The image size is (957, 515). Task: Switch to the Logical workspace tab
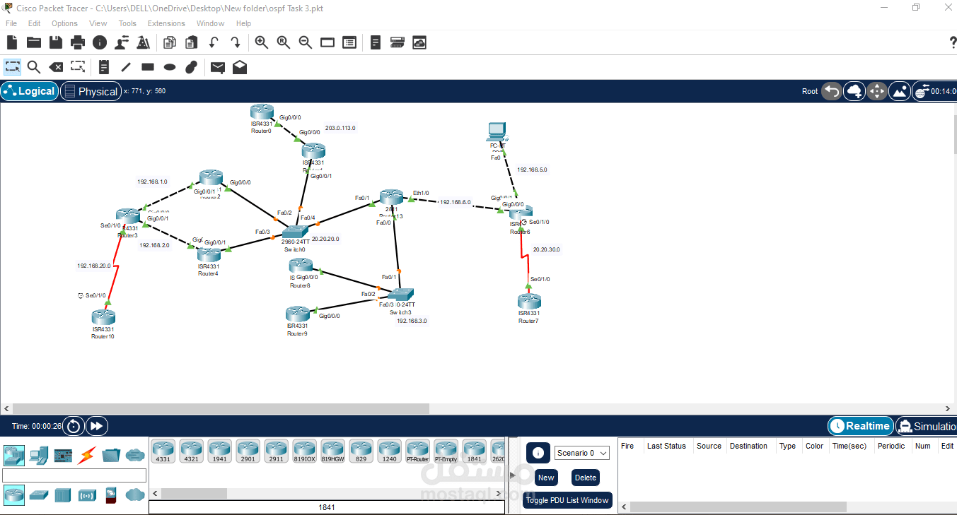pos(29,91)
